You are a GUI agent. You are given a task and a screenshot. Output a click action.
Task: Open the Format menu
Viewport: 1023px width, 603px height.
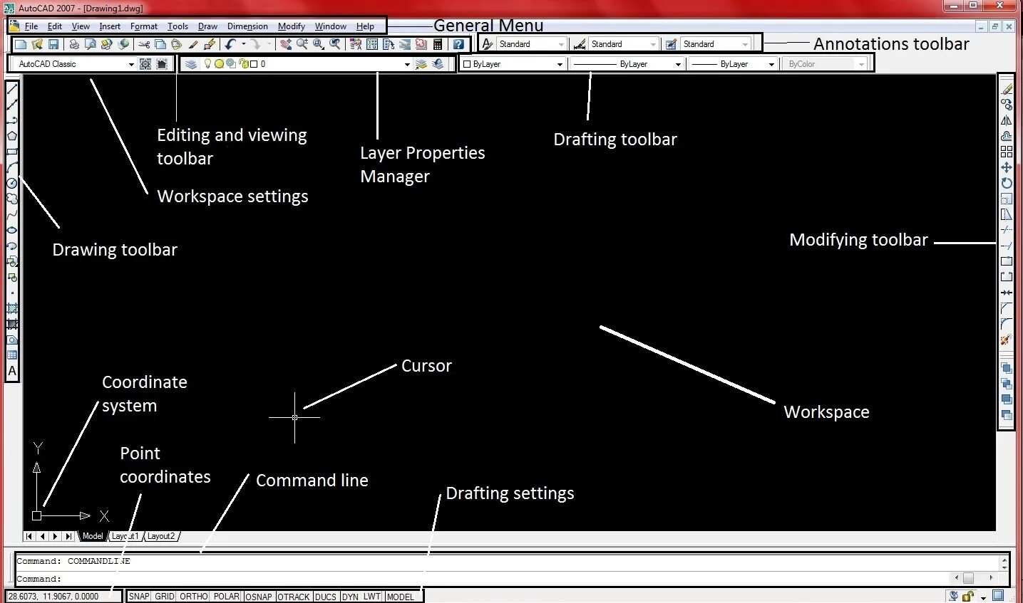pyautogui.click(x=144, y=26)
